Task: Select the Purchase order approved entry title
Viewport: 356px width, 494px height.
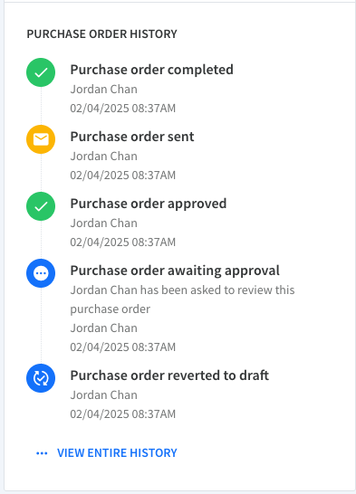Action: point(149,204)
